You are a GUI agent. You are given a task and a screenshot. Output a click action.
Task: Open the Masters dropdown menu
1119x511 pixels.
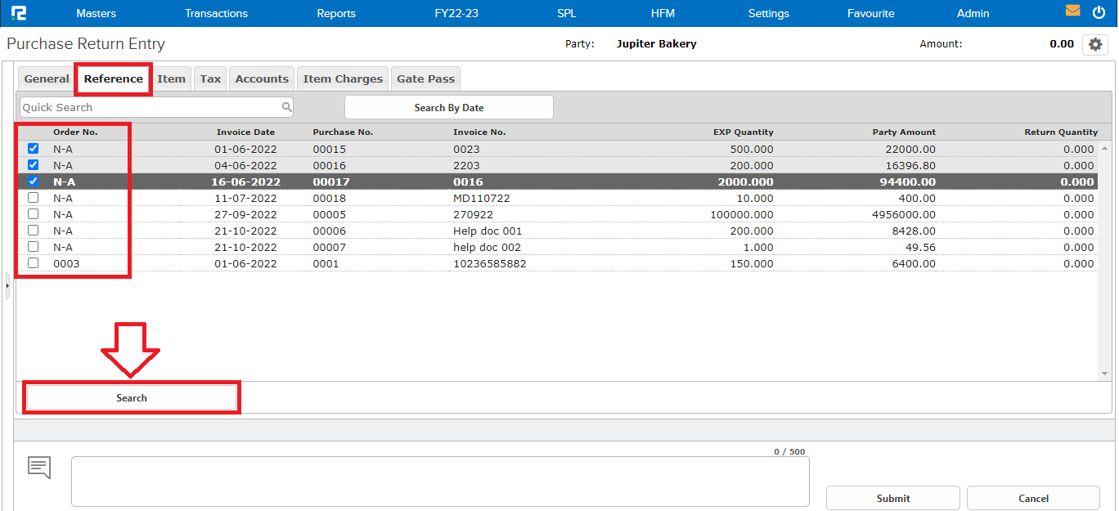tap(96, 13)
